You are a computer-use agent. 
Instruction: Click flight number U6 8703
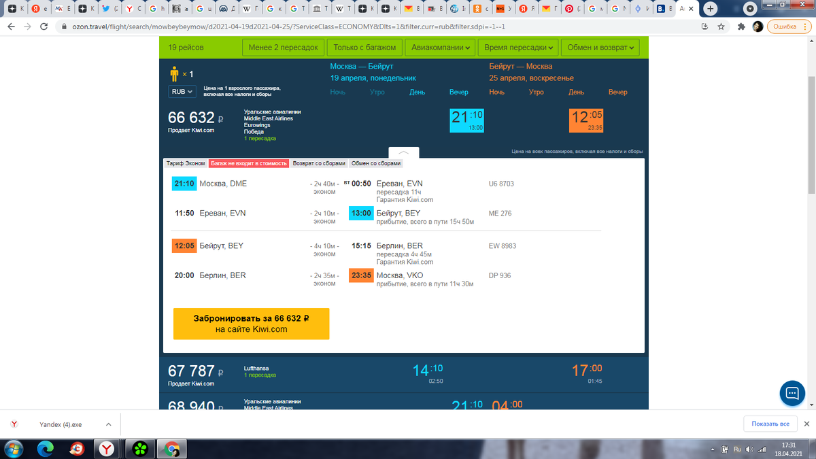[x=501, y=184]
